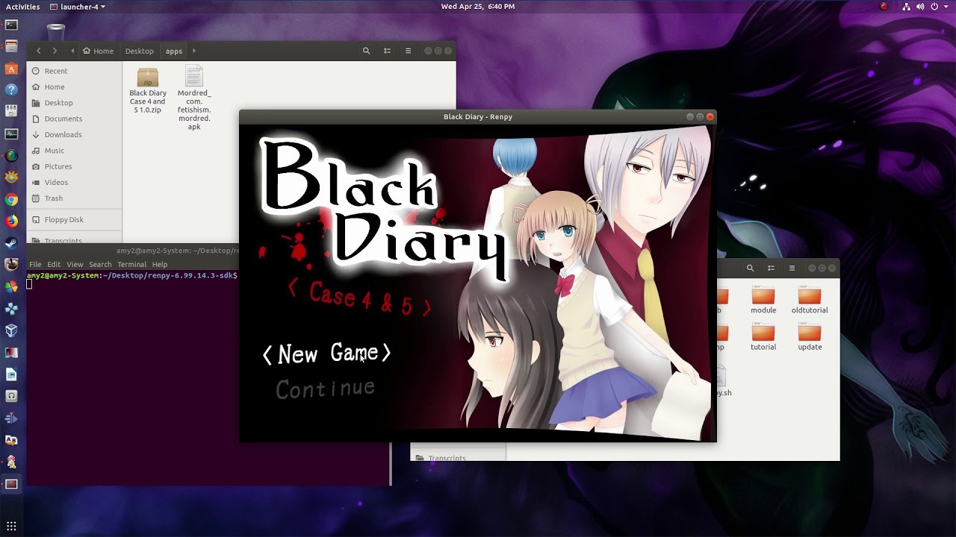Open Trash in the file manager sidebar
The image size is (956, 537).
[75, 198]
